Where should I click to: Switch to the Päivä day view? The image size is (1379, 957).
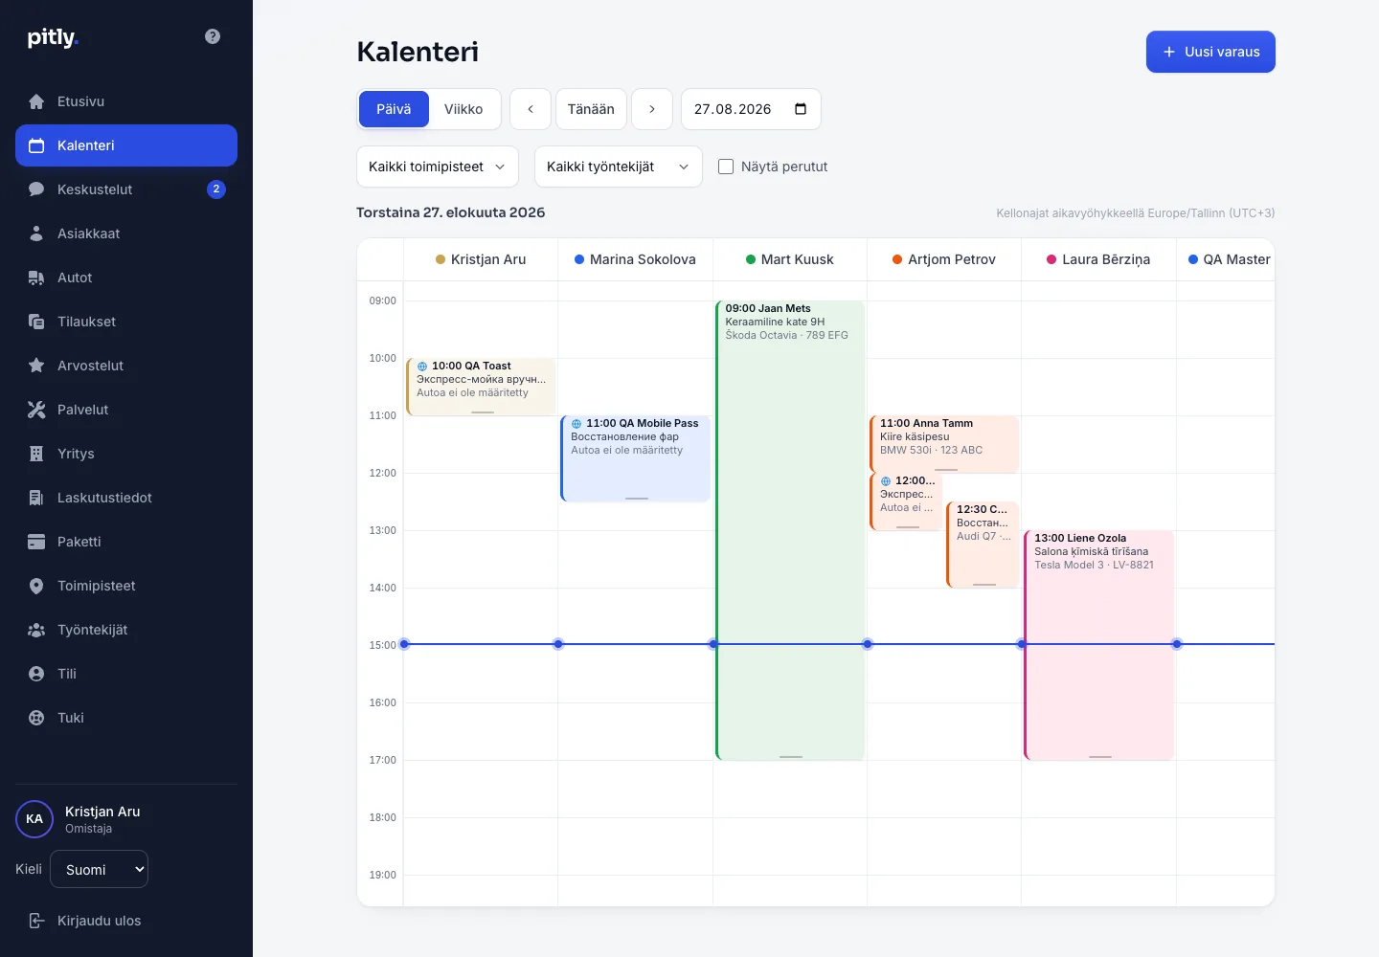tap(394, 109)
